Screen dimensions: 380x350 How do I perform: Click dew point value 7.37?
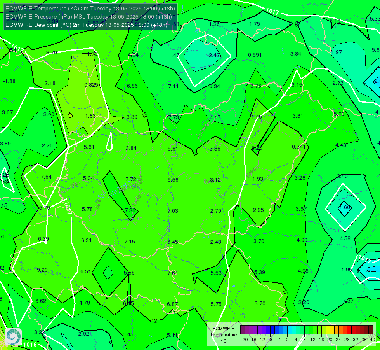coord(348,301)
